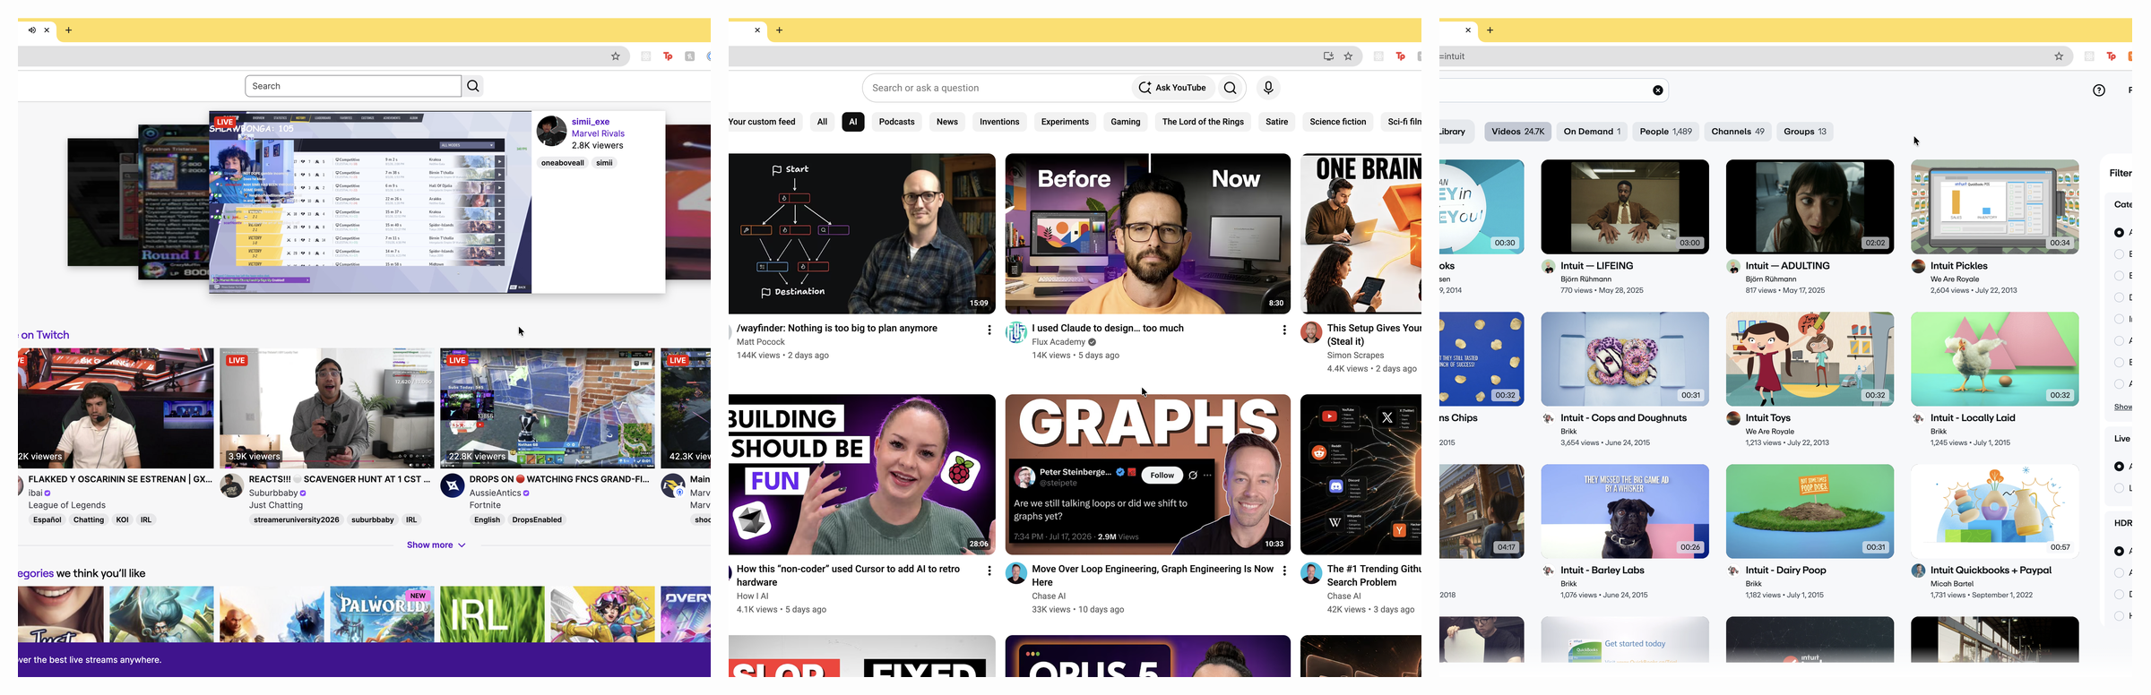Open the Before/Now Claude design thumbnail
This screenshot has height=695, width=2151.
click(1148, 234)
